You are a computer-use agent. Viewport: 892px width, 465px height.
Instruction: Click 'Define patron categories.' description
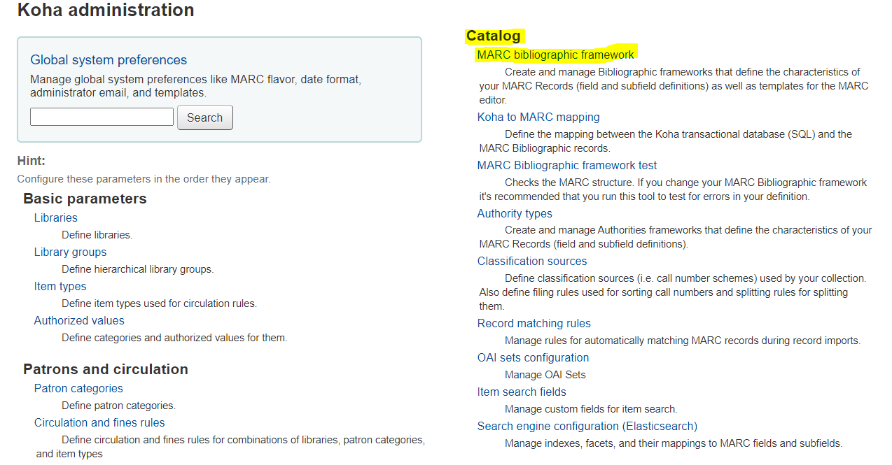click(118, 406)
